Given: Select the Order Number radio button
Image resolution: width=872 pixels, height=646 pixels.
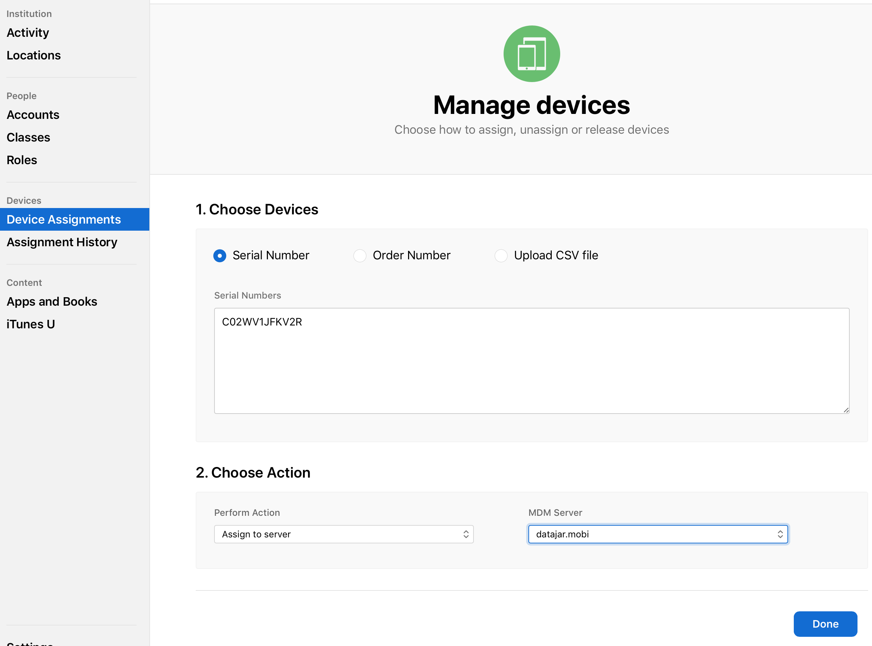Looking at the screenshot, I should (x=360, y=256).
